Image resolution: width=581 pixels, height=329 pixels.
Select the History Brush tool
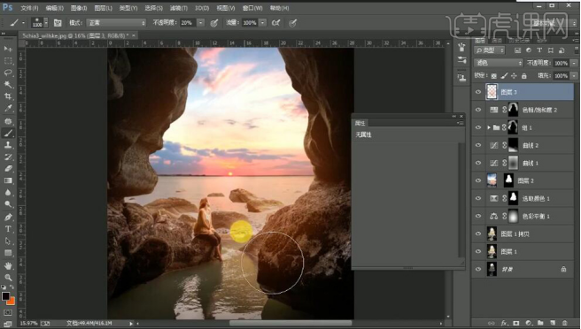[8, 157]
